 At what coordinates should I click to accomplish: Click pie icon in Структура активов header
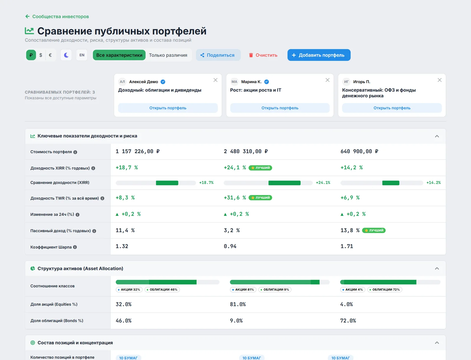[x=33, y=268]
